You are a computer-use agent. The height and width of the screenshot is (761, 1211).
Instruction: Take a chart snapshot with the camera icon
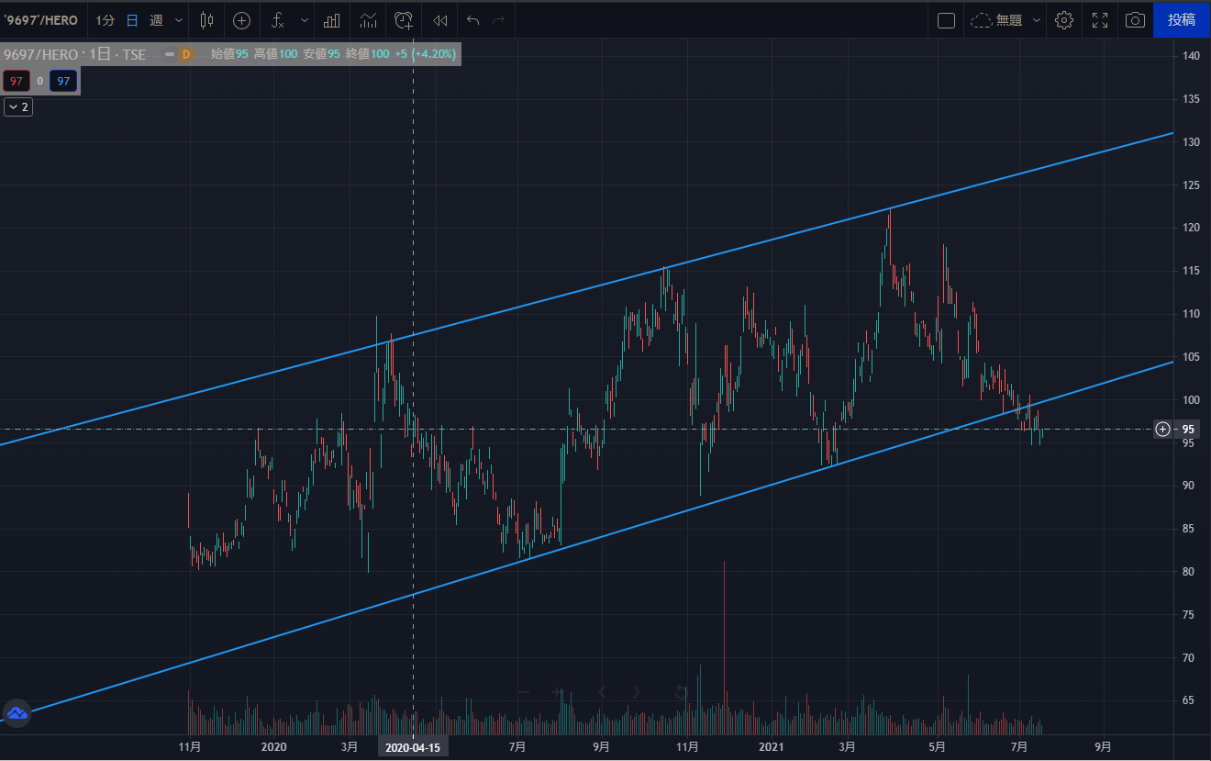pos(1135,19)
